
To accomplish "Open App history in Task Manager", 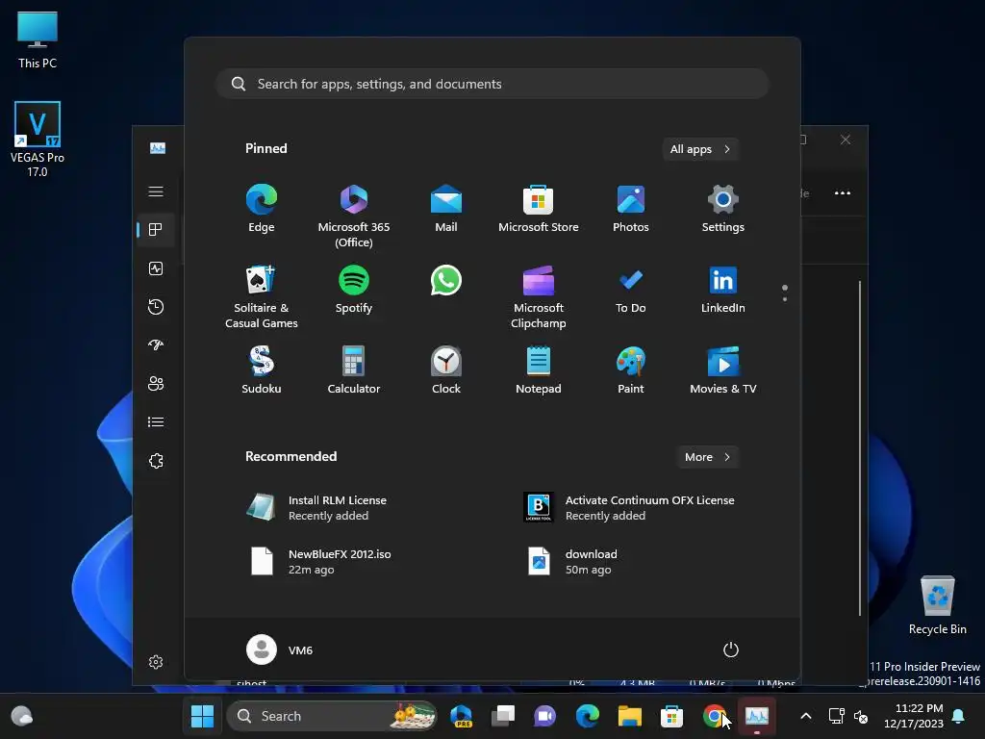I will coord(156,307).
